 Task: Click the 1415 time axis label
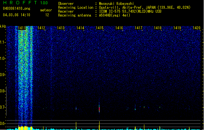pos(100,28)
